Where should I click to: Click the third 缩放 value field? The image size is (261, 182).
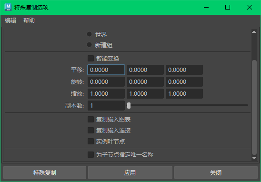[x=184, y=93]
